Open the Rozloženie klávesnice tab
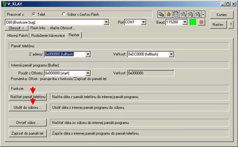Image resolution: width=238 pixels, height=147 pixels. tap(48, 35)
